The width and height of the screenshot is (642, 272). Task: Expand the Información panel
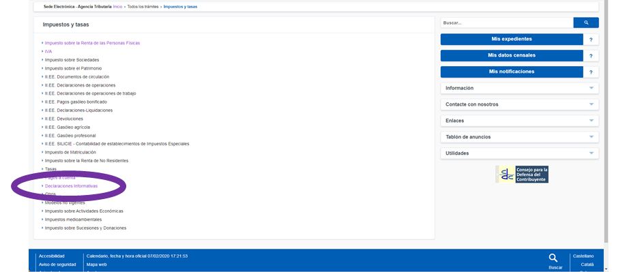(x=519, y=88)
